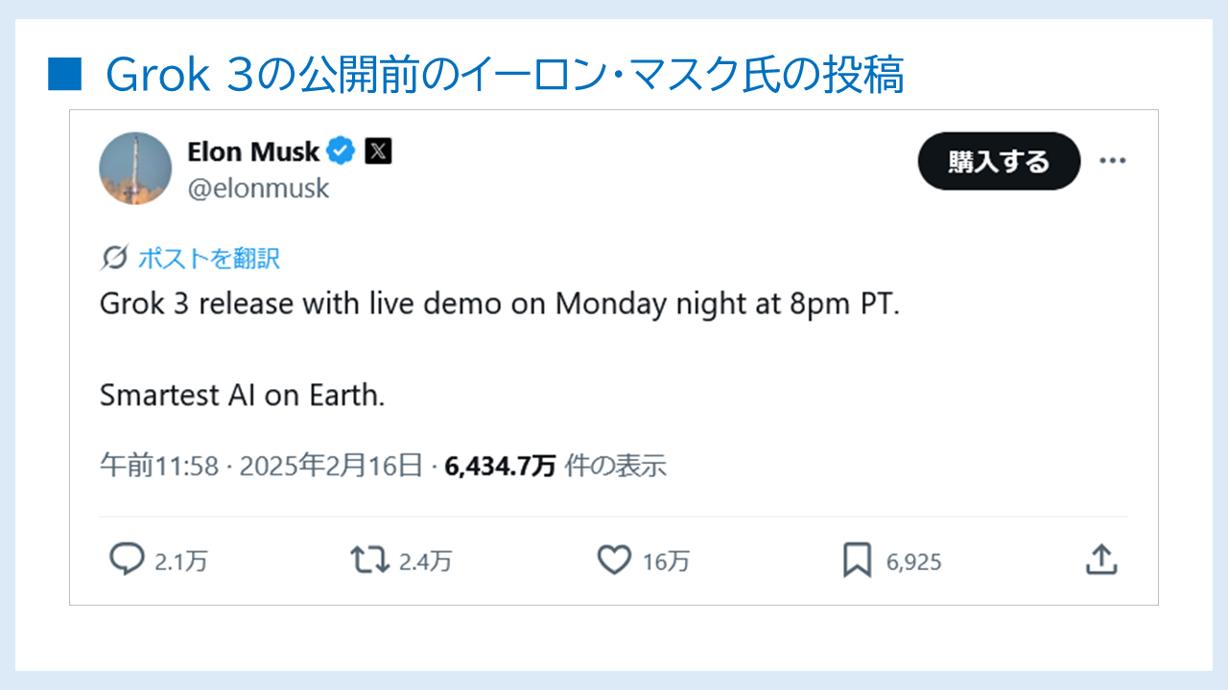Click the 購入する button
This screenshot has width=1228, height=690.
click(x=999, y=161)
